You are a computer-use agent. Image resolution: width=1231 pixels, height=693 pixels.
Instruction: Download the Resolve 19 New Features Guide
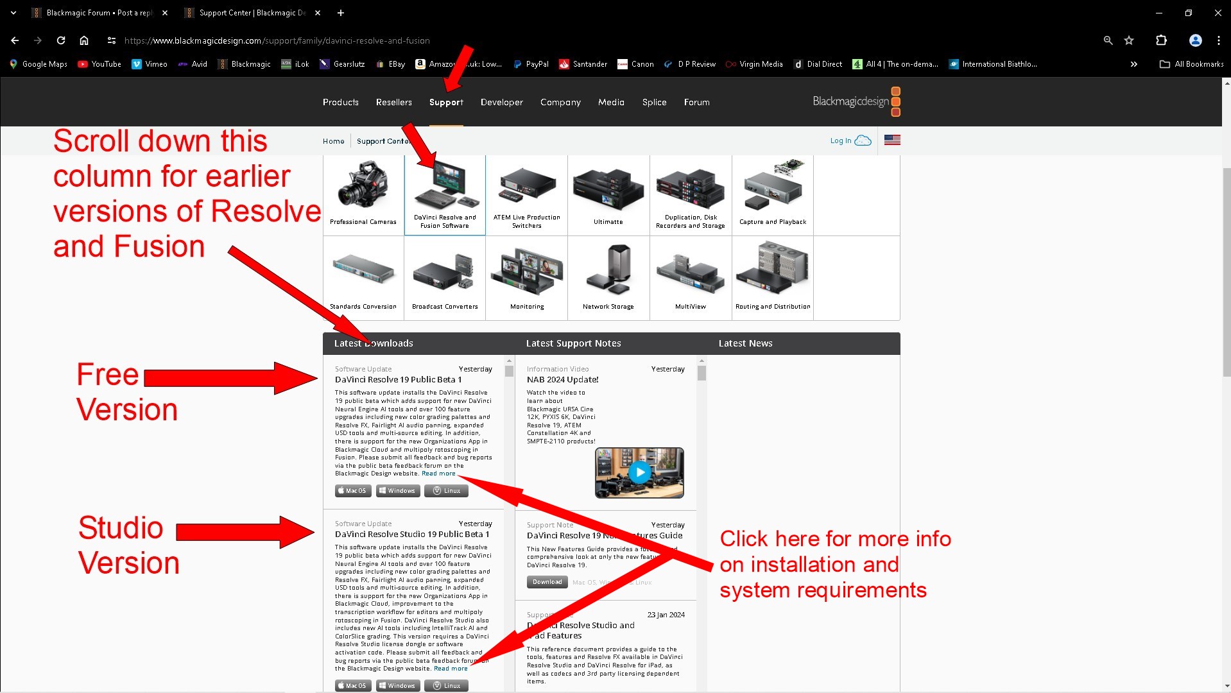[x=547, y=582]
